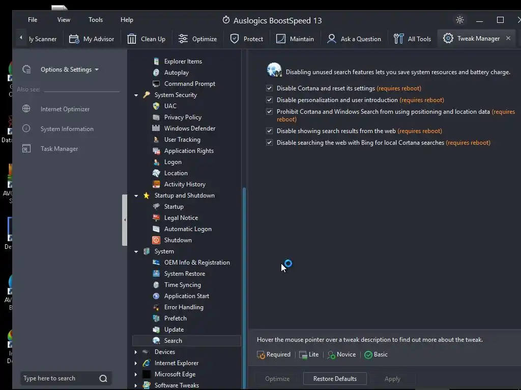This screenshot has width=521, height=390.
Task: Switch to the Maintain tab
Action: click(295, 39)
